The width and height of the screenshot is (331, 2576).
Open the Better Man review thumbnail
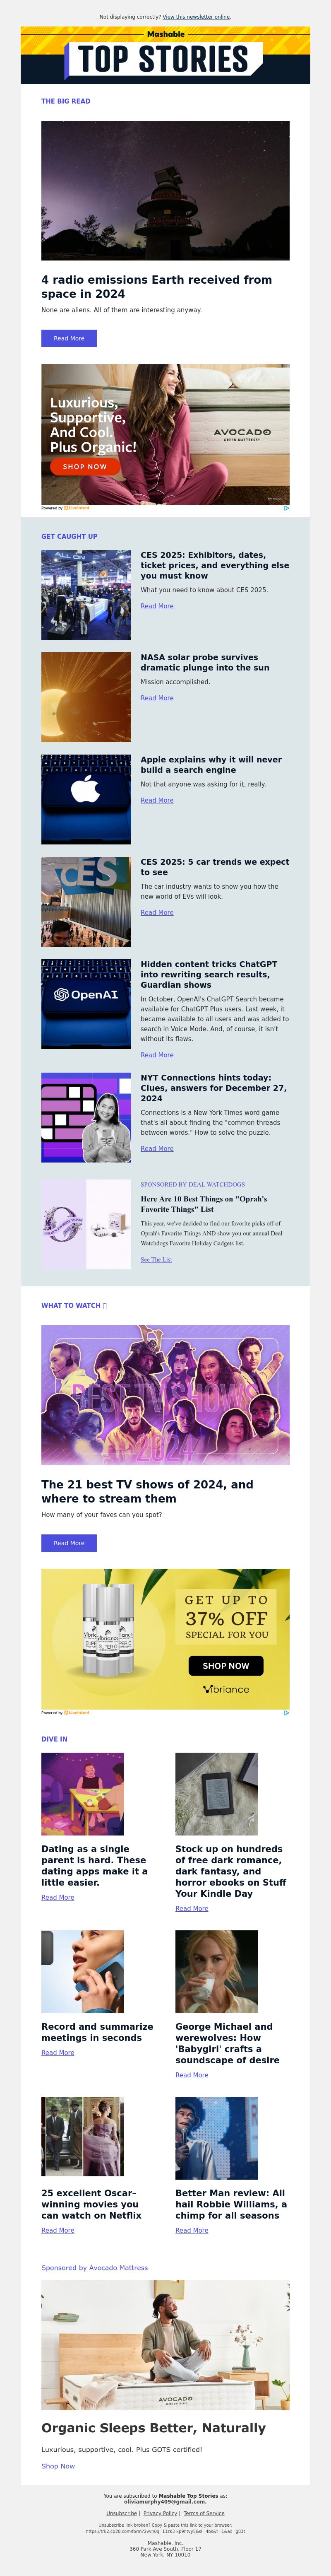(x=217, y=2138)
